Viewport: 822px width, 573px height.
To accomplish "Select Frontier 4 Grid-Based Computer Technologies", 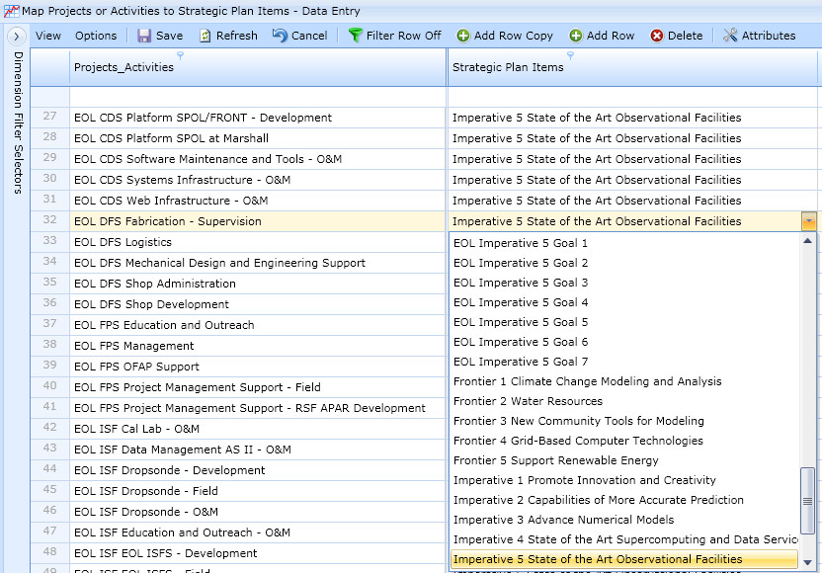I will point(623,441).
